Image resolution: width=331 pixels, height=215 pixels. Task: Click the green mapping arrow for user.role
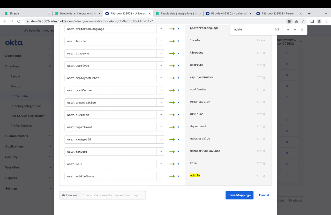(172, 164)
